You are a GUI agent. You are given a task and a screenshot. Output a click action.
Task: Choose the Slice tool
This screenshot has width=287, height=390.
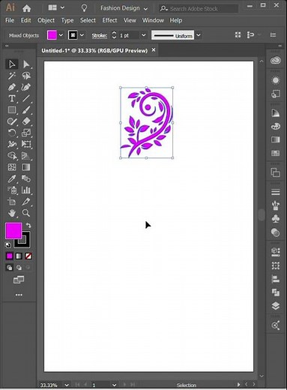(26, 202)
